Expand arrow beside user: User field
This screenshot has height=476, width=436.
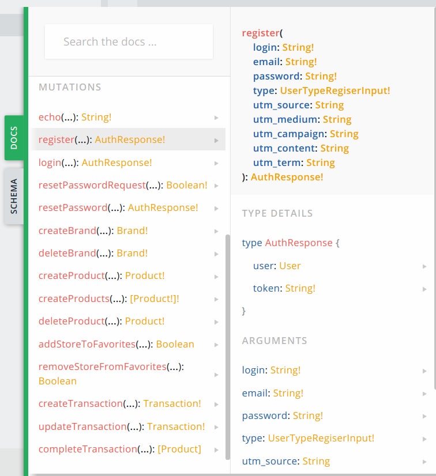point(424,267)
